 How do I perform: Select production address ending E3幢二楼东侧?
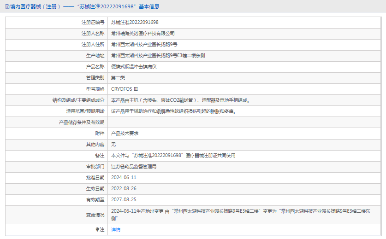click(x=158, y=56)
